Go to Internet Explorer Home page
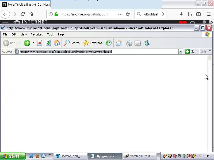214x160 pixels. [x=57, y=43]
